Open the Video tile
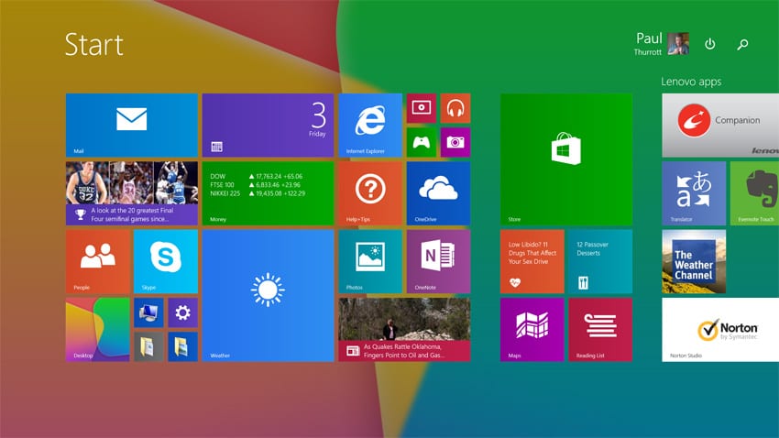Image resolution: width=779 pixels, height=438 pixels. point(422,108)
